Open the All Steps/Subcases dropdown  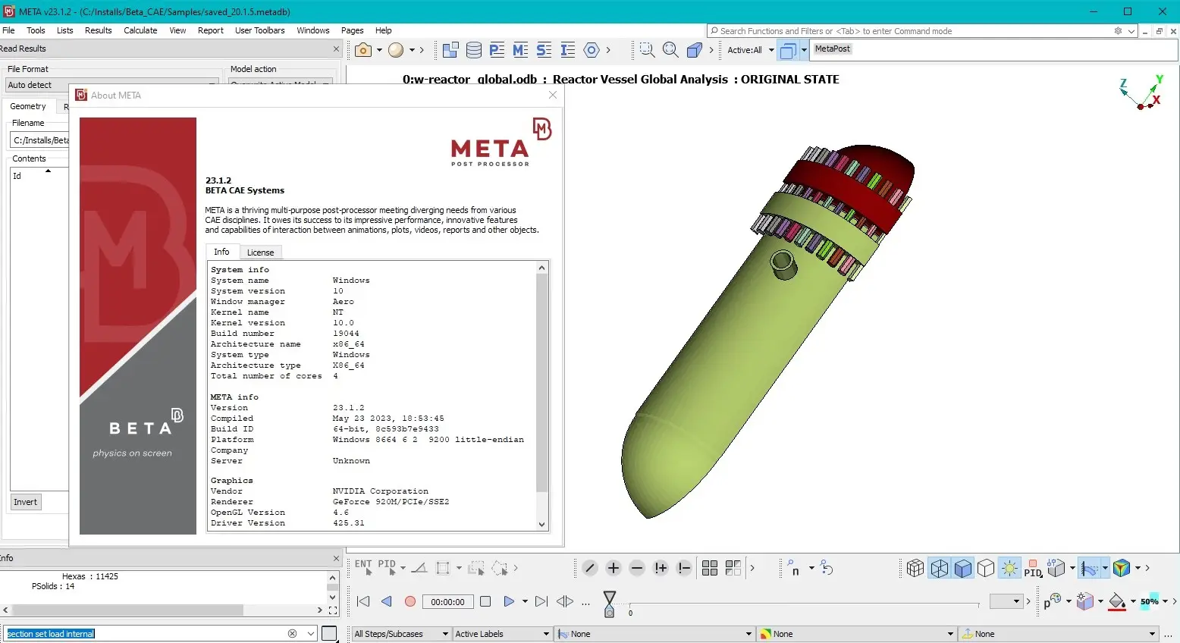coord(402,634)
